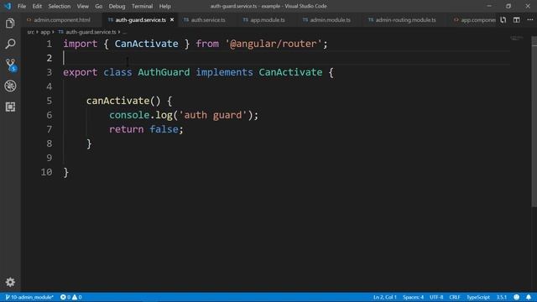Switch to admin.module.ts tab
This screenshot has width=537, height=302.
[x=330, y=20]
